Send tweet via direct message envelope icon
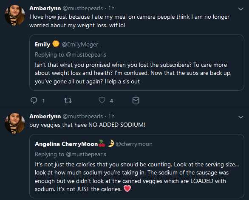 click(x=136, y=100)
